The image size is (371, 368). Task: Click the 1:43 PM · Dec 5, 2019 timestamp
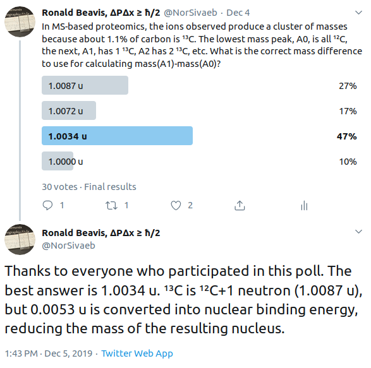click(x=49, y=353)
